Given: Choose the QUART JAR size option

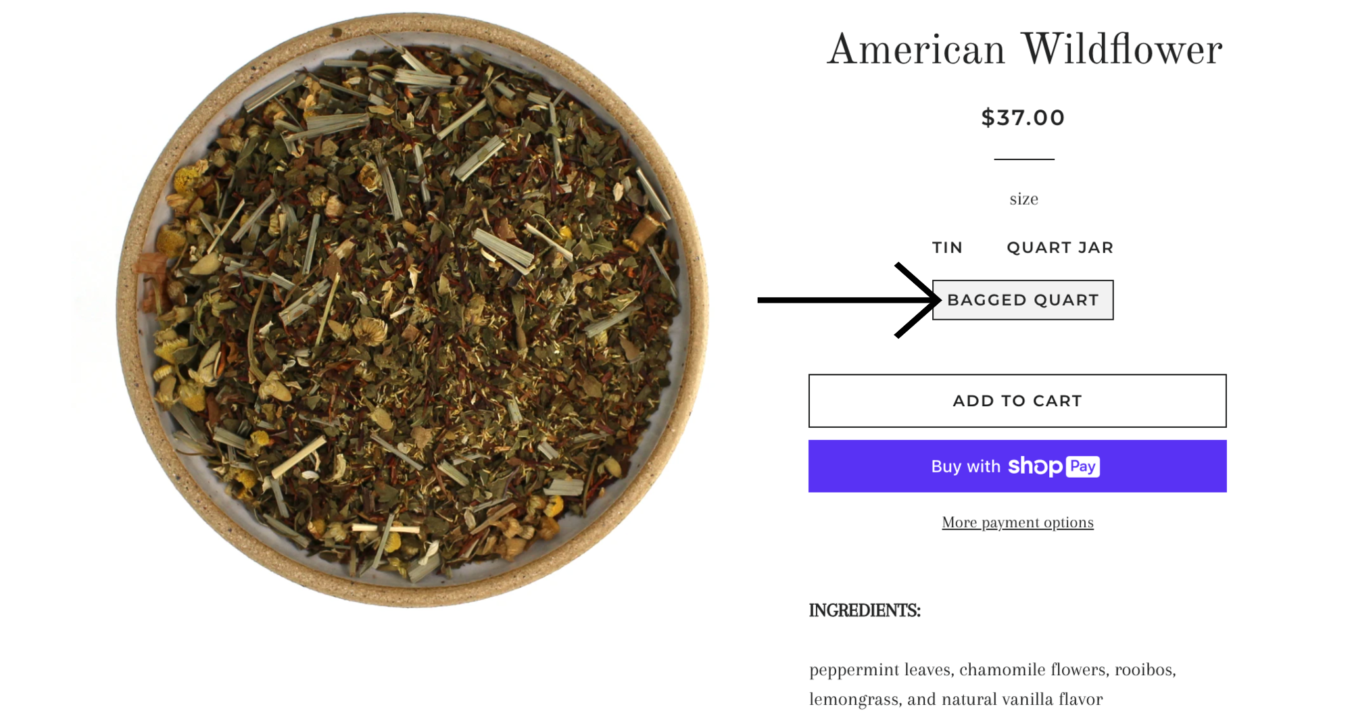Looking at the screenshot, I should (x=1060, y=247).
